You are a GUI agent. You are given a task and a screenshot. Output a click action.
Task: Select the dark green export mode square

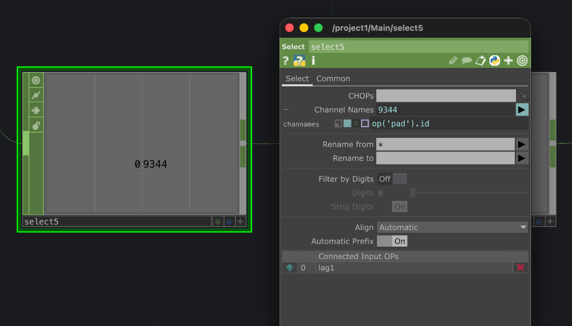pos(356,124)
